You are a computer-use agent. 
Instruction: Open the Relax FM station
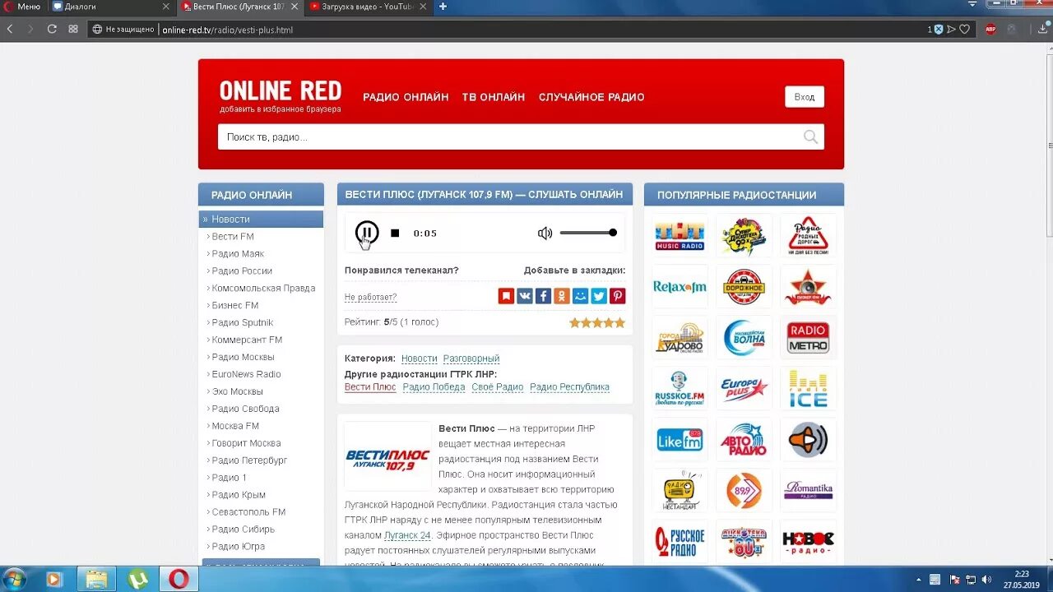coord(680,287)
